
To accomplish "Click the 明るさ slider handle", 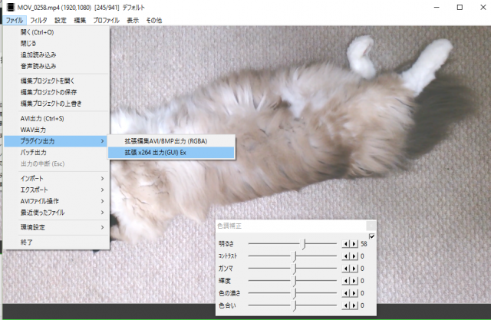I will tap(305, 243).
